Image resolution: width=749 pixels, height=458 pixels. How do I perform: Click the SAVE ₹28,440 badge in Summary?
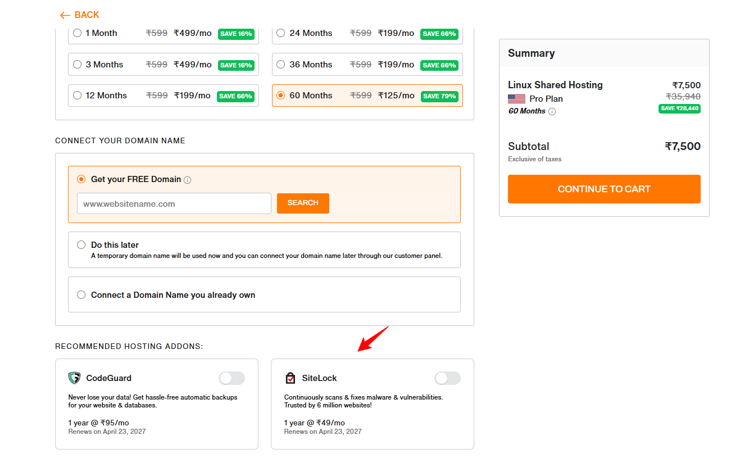(x=679, y=108)
